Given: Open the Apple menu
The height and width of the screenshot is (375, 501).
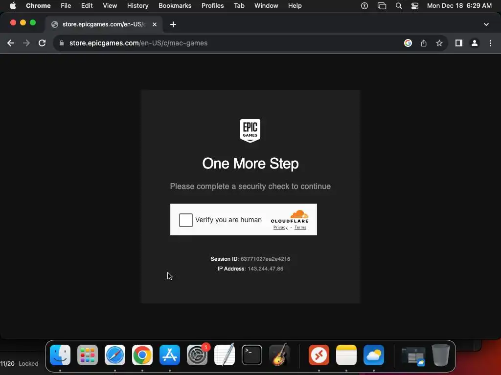Looking at the screenshot, I should pyautogui.click(x=13, y=5).
